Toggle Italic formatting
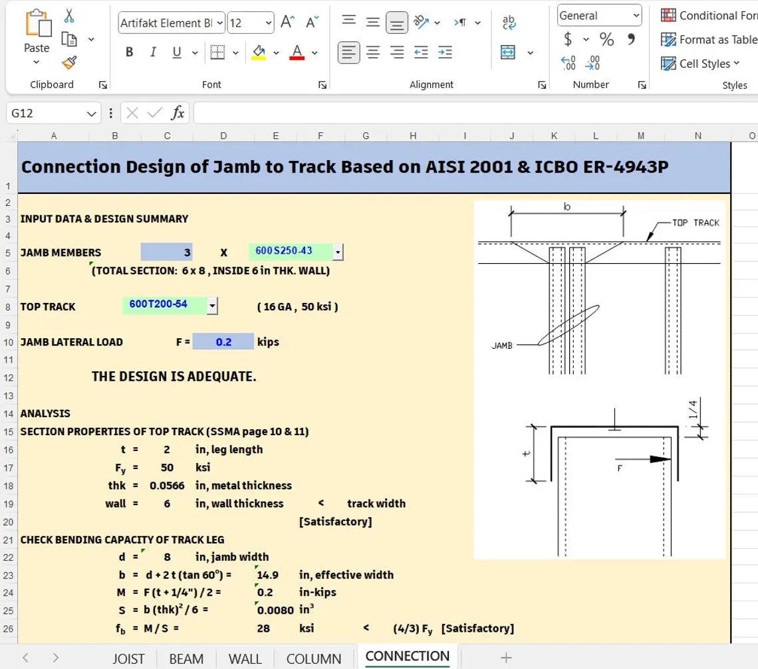Screen dimensions: 758x669 (x=153, y=52)
